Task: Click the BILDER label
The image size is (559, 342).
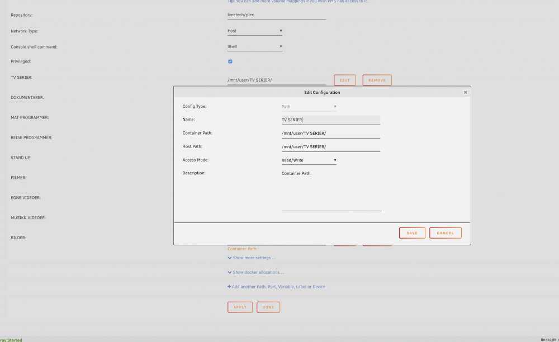Action: (x=18, y=237)
